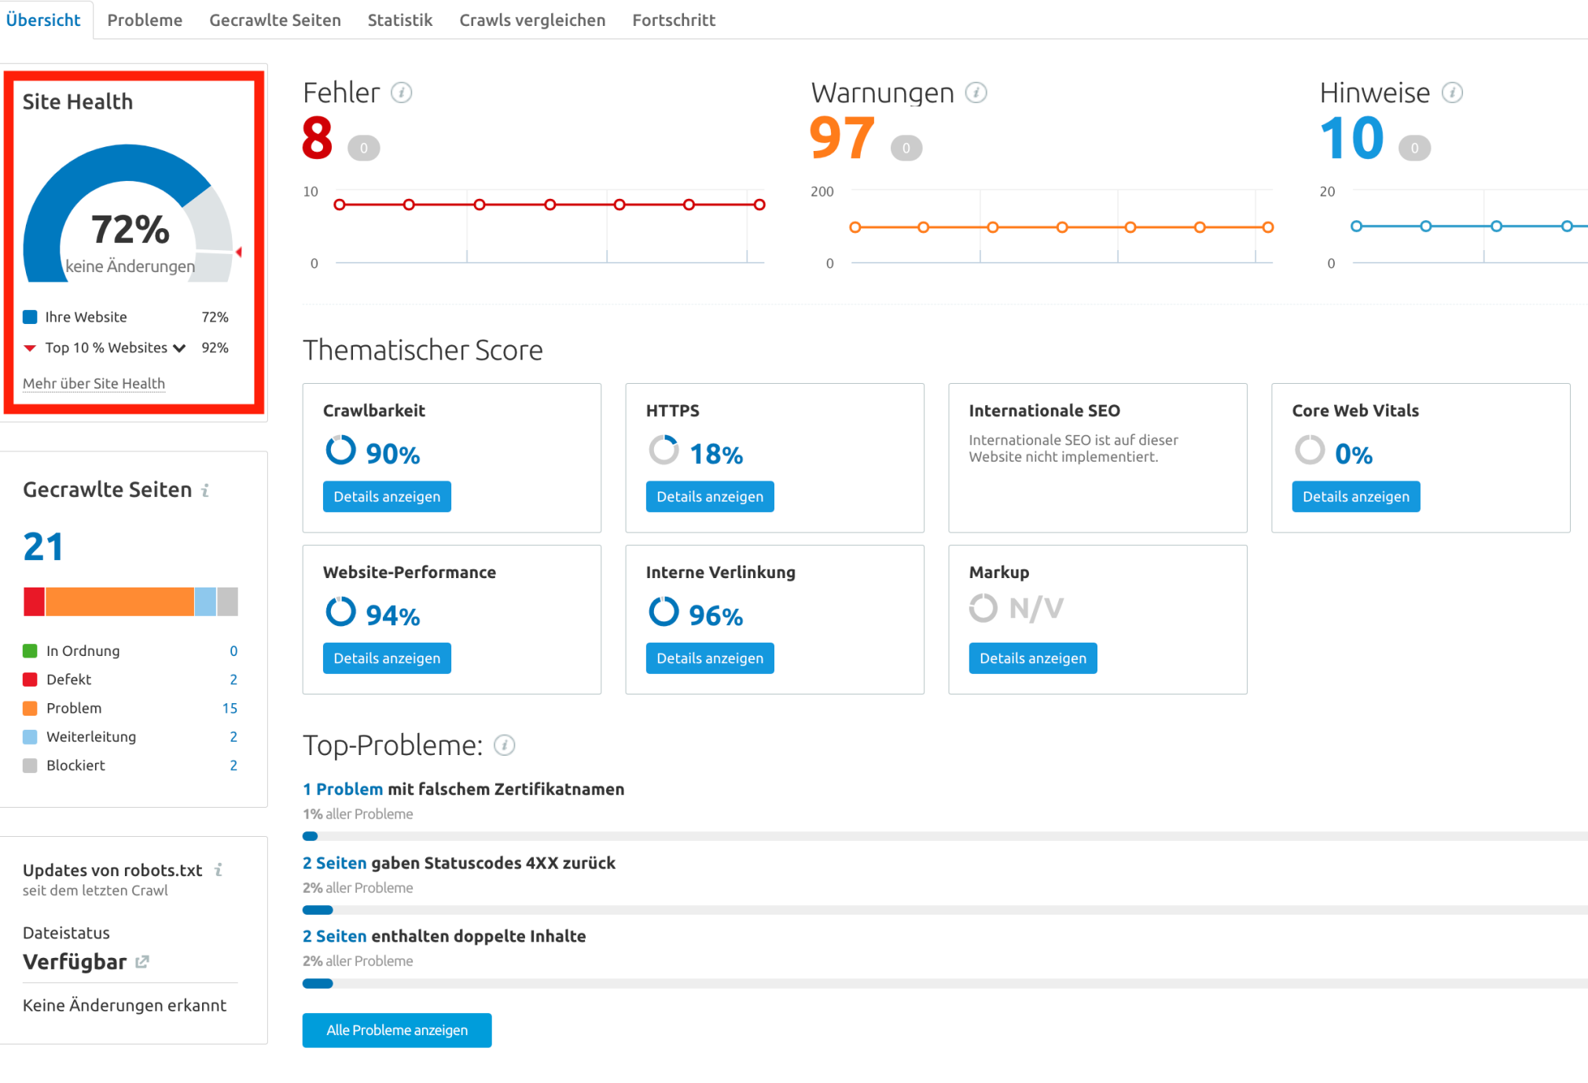
Task: Click the Gecrawlte Seiten info icon
Action: [x=206, y=490]
